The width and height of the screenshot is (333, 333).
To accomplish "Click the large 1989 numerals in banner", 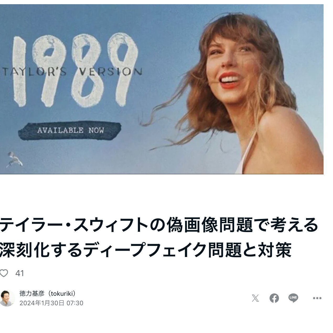I will (x=76, y=71).
